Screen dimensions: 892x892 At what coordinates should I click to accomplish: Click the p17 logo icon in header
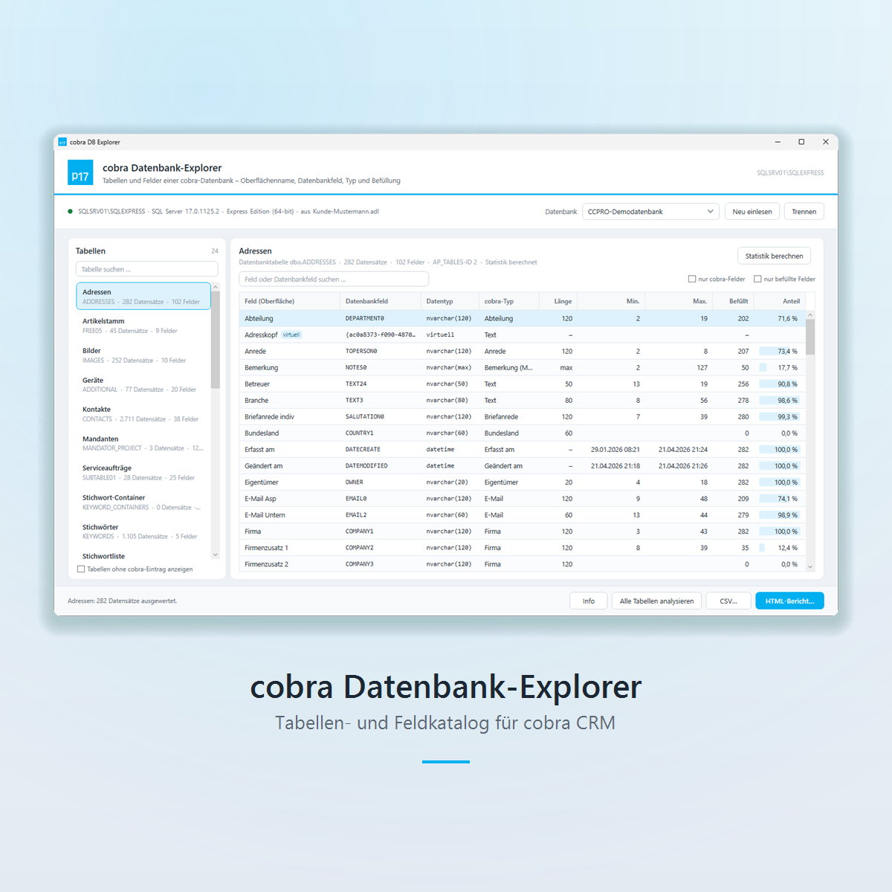point(80,172)
